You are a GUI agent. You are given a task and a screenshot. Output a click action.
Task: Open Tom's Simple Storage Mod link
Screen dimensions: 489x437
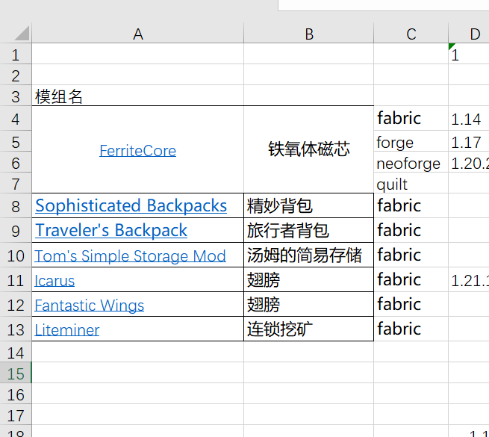130,255
